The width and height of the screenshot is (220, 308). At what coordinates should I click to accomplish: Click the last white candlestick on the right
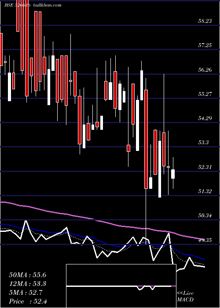point(173,174)
